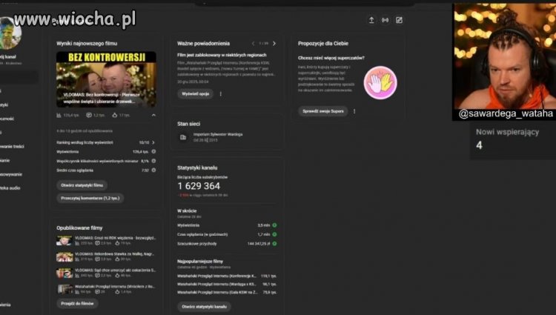The width and height of the screenshot is (556, 315).
Task: Open 'teka audio' sidebar item
Action: [x=10, y=188]
